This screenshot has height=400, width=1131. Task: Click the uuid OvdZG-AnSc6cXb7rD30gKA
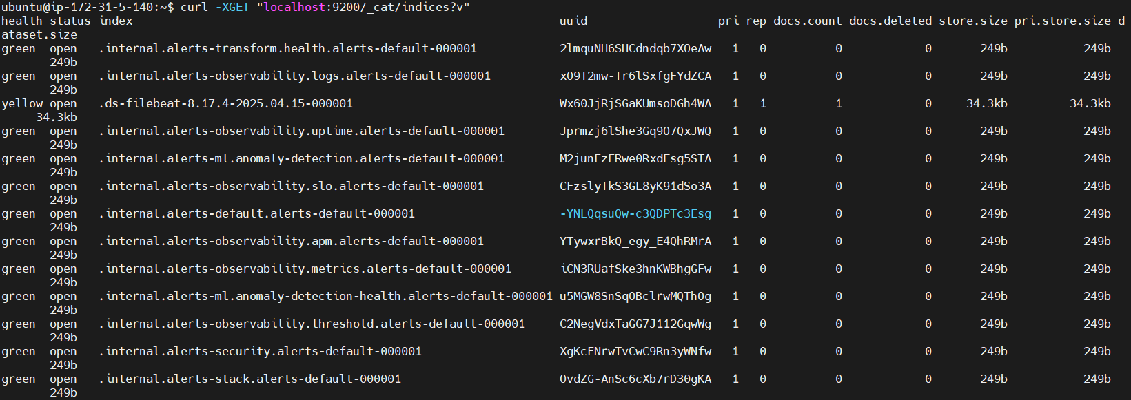coord(635,379)
